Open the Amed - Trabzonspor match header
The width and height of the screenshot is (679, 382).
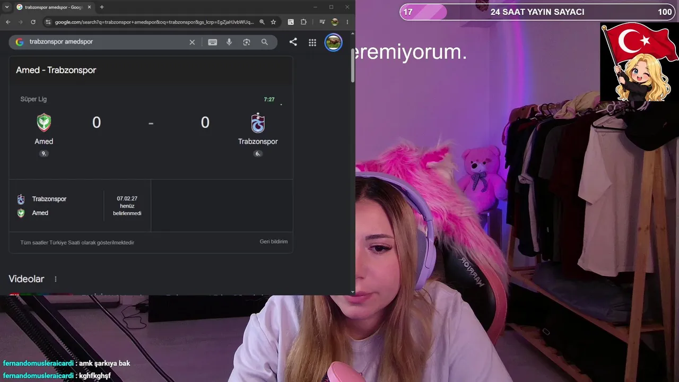coord(56,70)
